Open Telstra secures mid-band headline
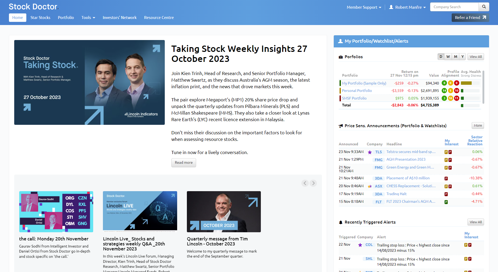The height and width of the screenshot is (272, 498). [x=411, y=152]
